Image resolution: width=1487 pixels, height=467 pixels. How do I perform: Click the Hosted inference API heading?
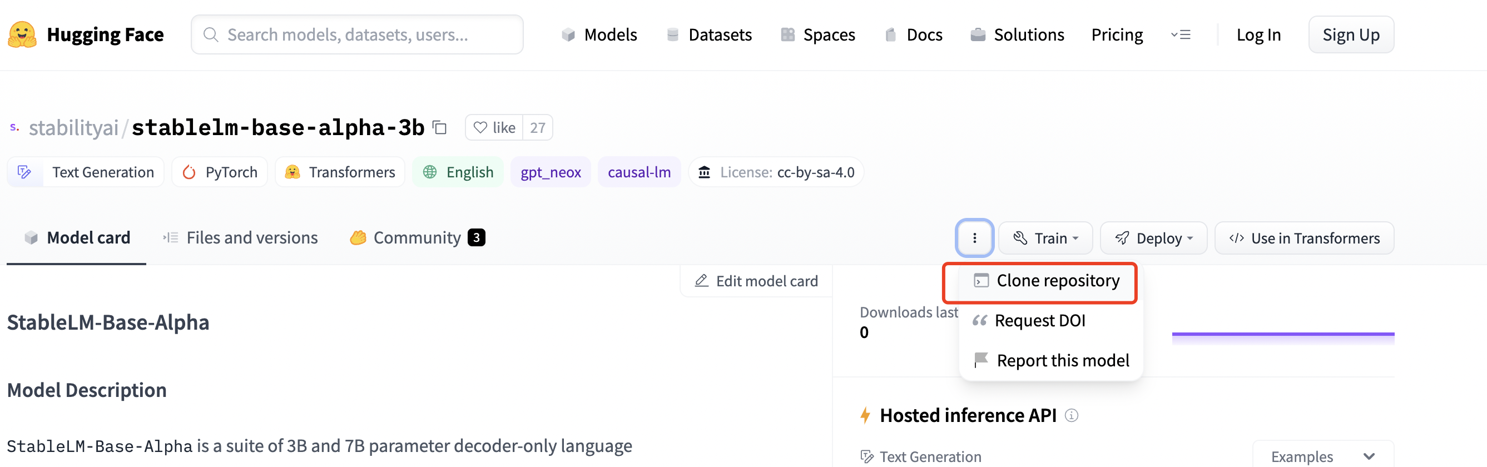tap(968, 415)
